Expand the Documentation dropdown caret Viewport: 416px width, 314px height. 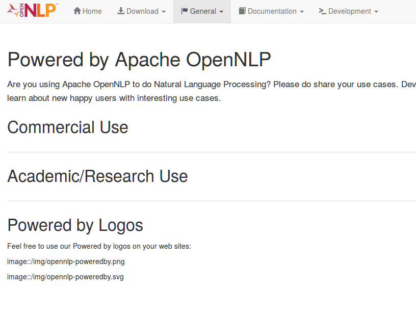click(x=302, y=12)
